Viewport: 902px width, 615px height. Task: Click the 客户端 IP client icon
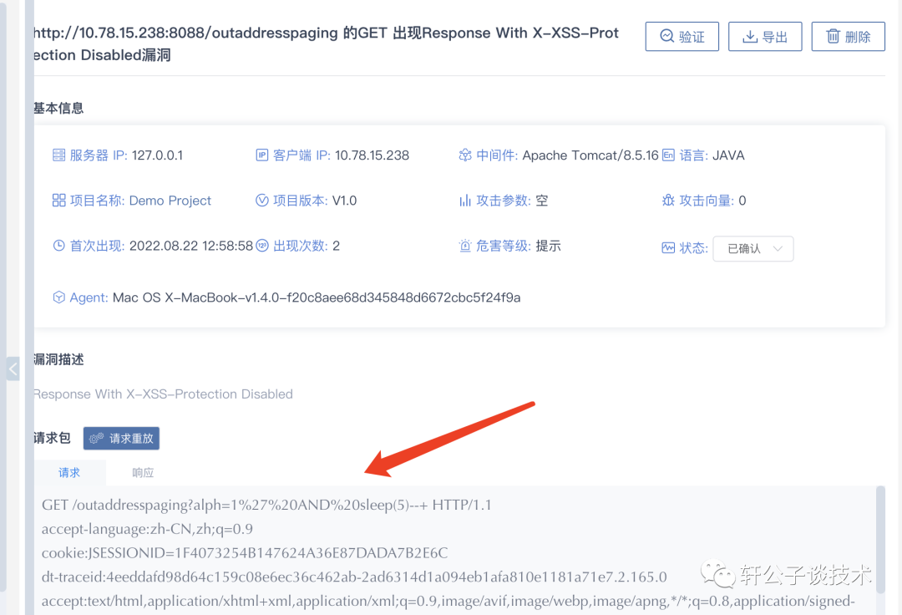(x=261, y=155)
